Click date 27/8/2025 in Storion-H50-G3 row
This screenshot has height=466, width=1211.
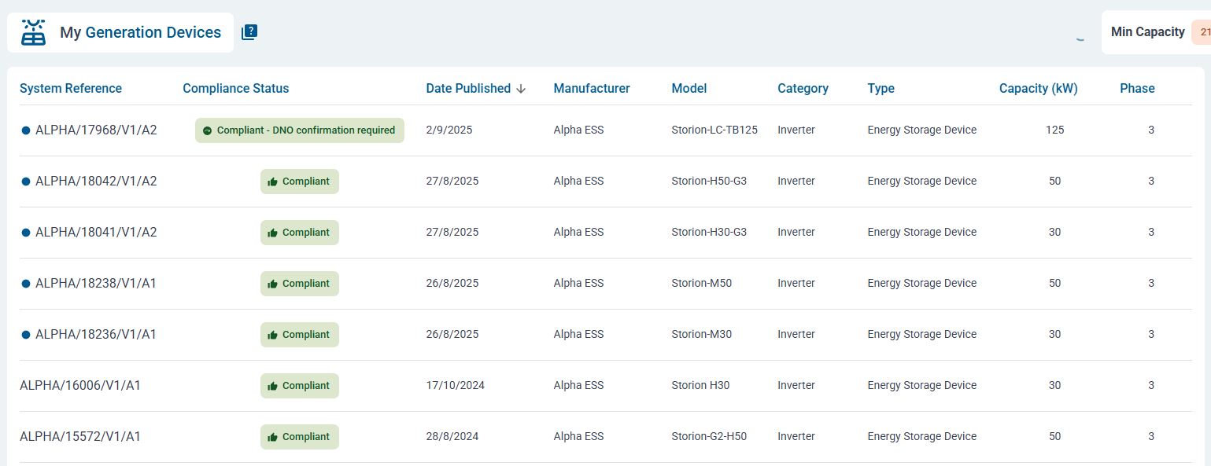click(x=452, y=182)
